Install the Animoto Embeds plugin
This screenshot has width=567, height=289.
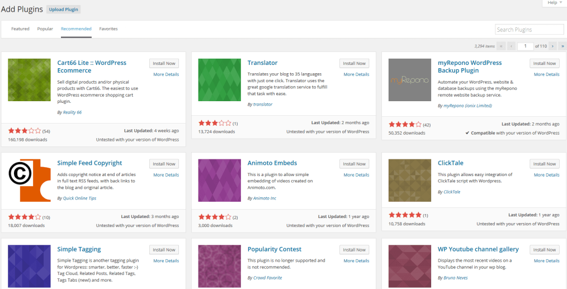point(355,164)
